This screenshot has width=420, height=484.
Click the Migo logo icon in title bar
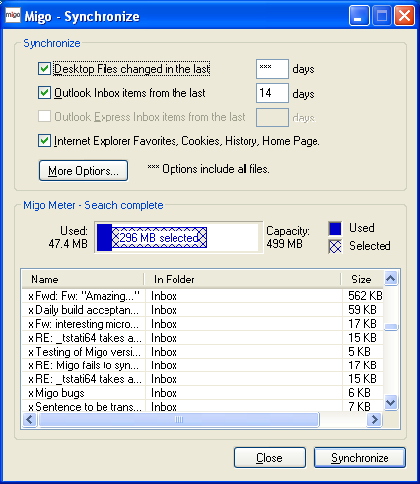pyautogui.click(x=13, y=15)
